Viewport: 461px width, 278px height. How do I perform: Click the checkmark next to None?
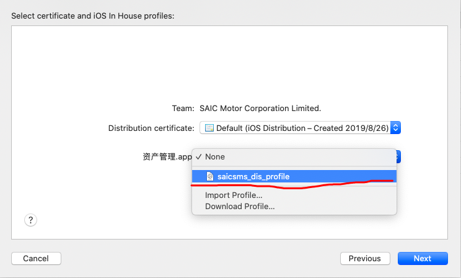click(x=199, y=156)
